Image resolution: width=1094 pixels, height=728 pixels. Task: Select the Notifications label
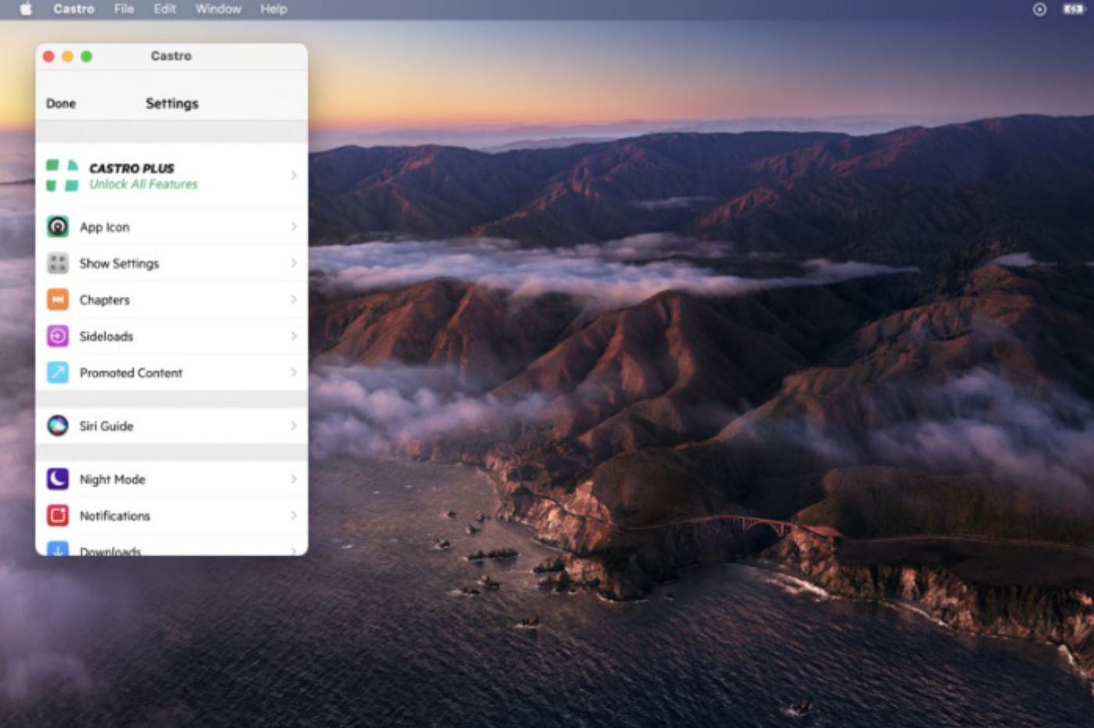115,516
